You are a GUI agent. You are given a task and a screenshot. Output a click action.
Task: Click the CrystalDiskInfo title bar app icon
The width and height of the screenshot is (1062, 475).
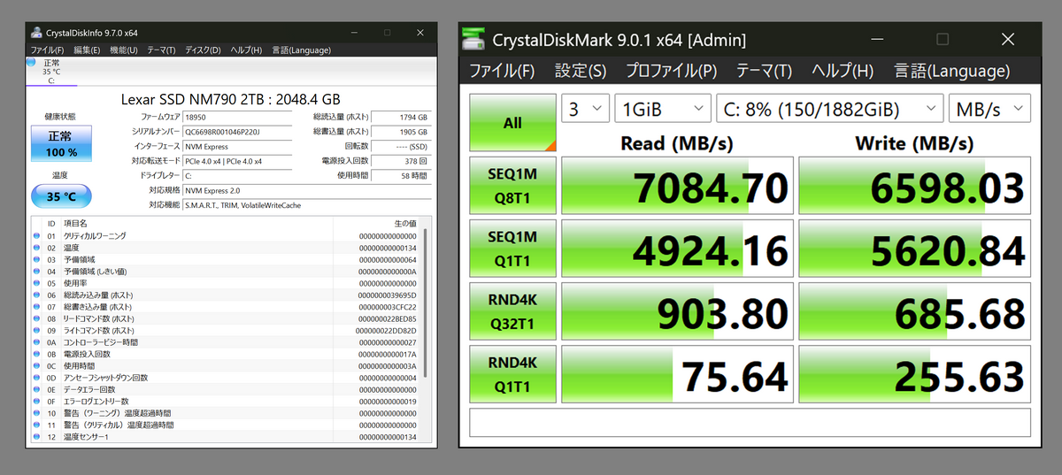pyautogui.click(x=36, y=33)
